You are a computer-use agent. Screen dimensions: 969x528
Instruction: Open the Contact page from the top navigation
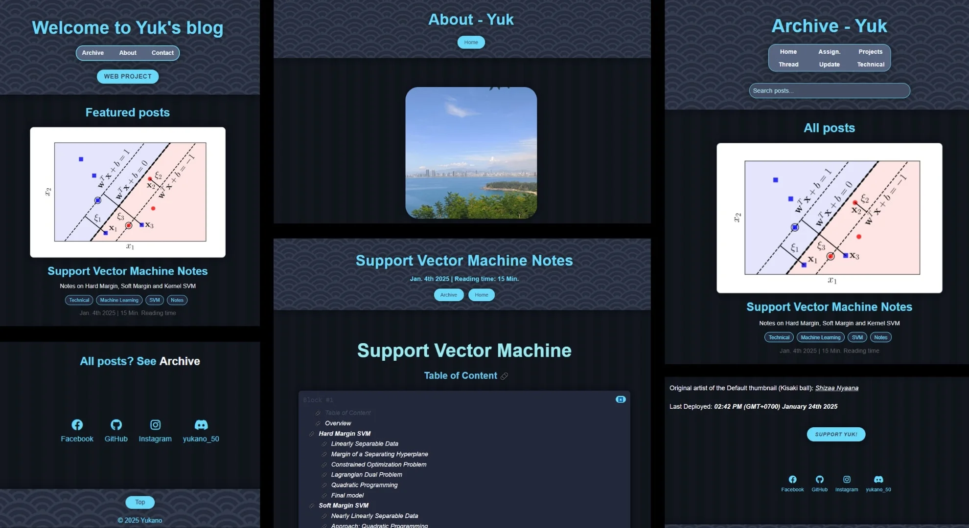(x=162, y=53)
